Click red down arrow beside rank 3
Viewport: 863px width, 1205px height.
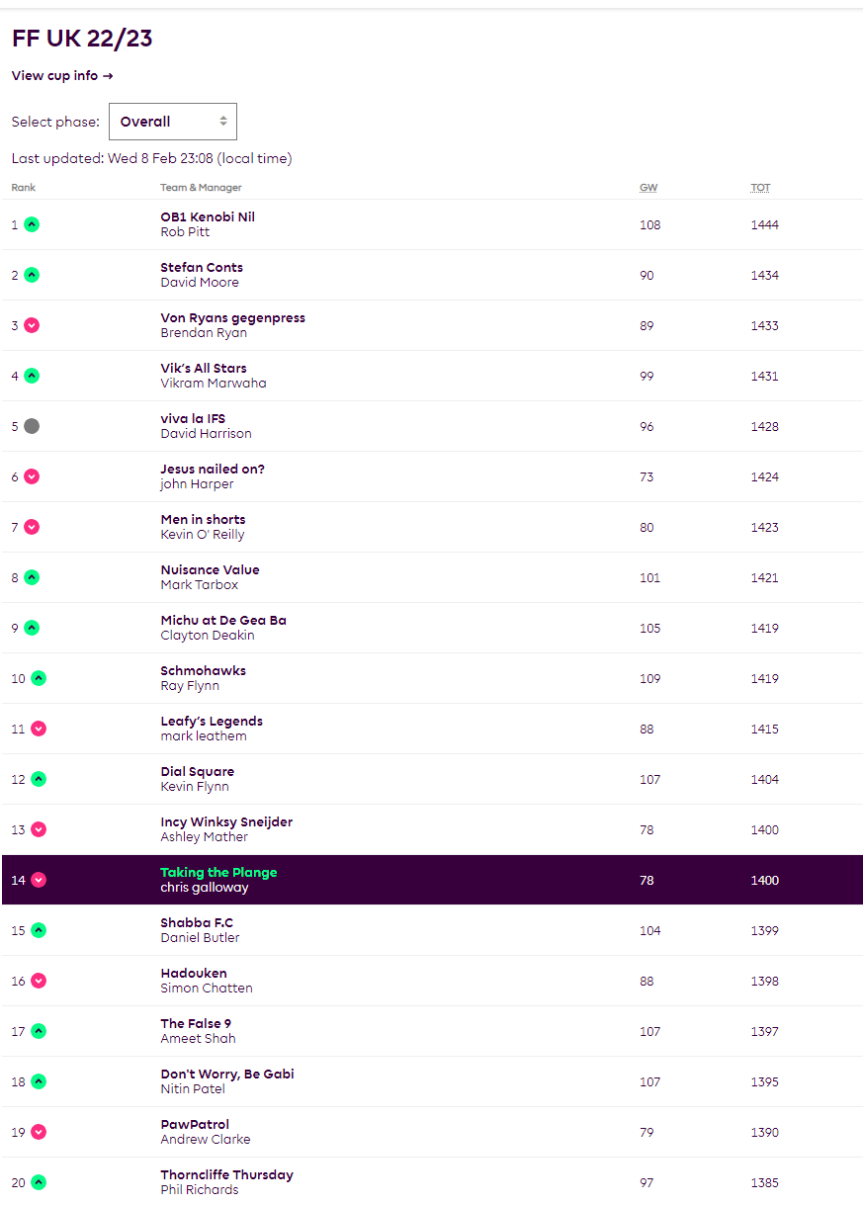click(32, 325)
